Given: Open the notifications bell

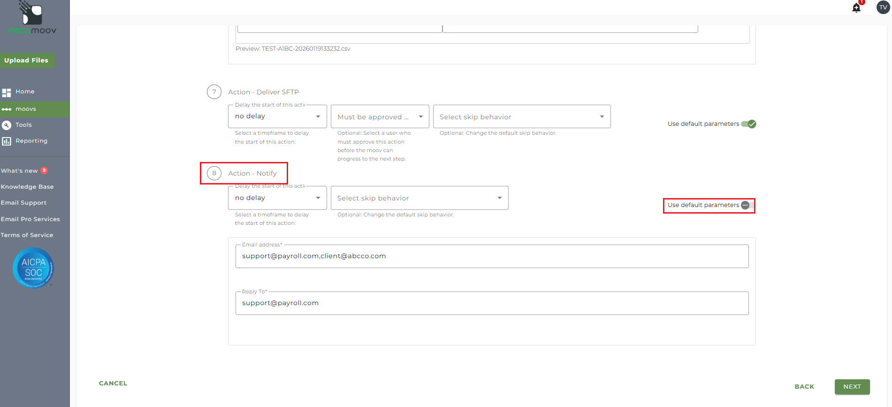Looking at the screenshot, I should (x=856, y=8).
